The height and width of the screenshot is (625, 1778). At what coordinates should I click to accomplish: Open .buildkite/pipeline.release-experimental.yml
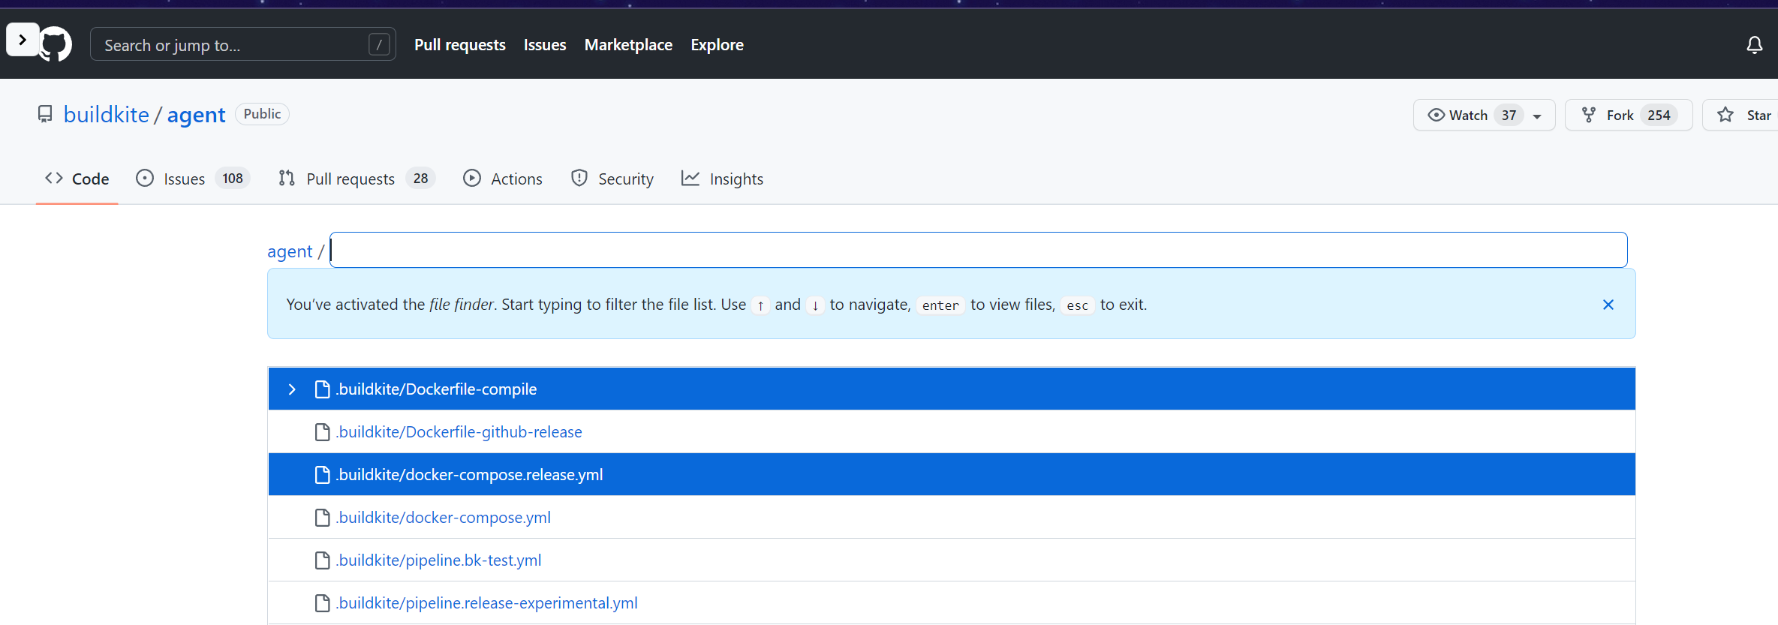pos(487,603)
